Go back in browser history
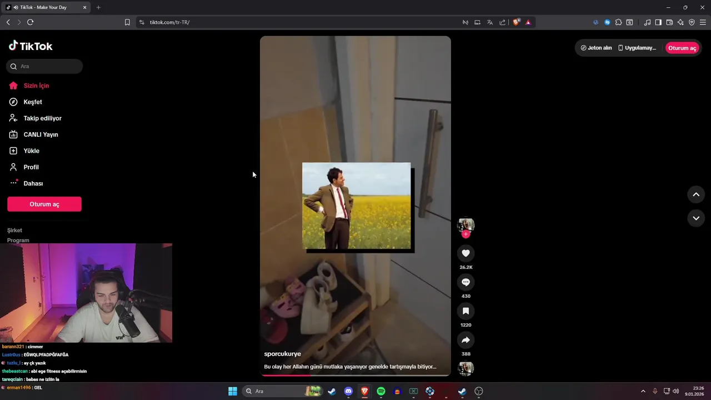The width and height of the screenshot is (711, 400). 8,22
